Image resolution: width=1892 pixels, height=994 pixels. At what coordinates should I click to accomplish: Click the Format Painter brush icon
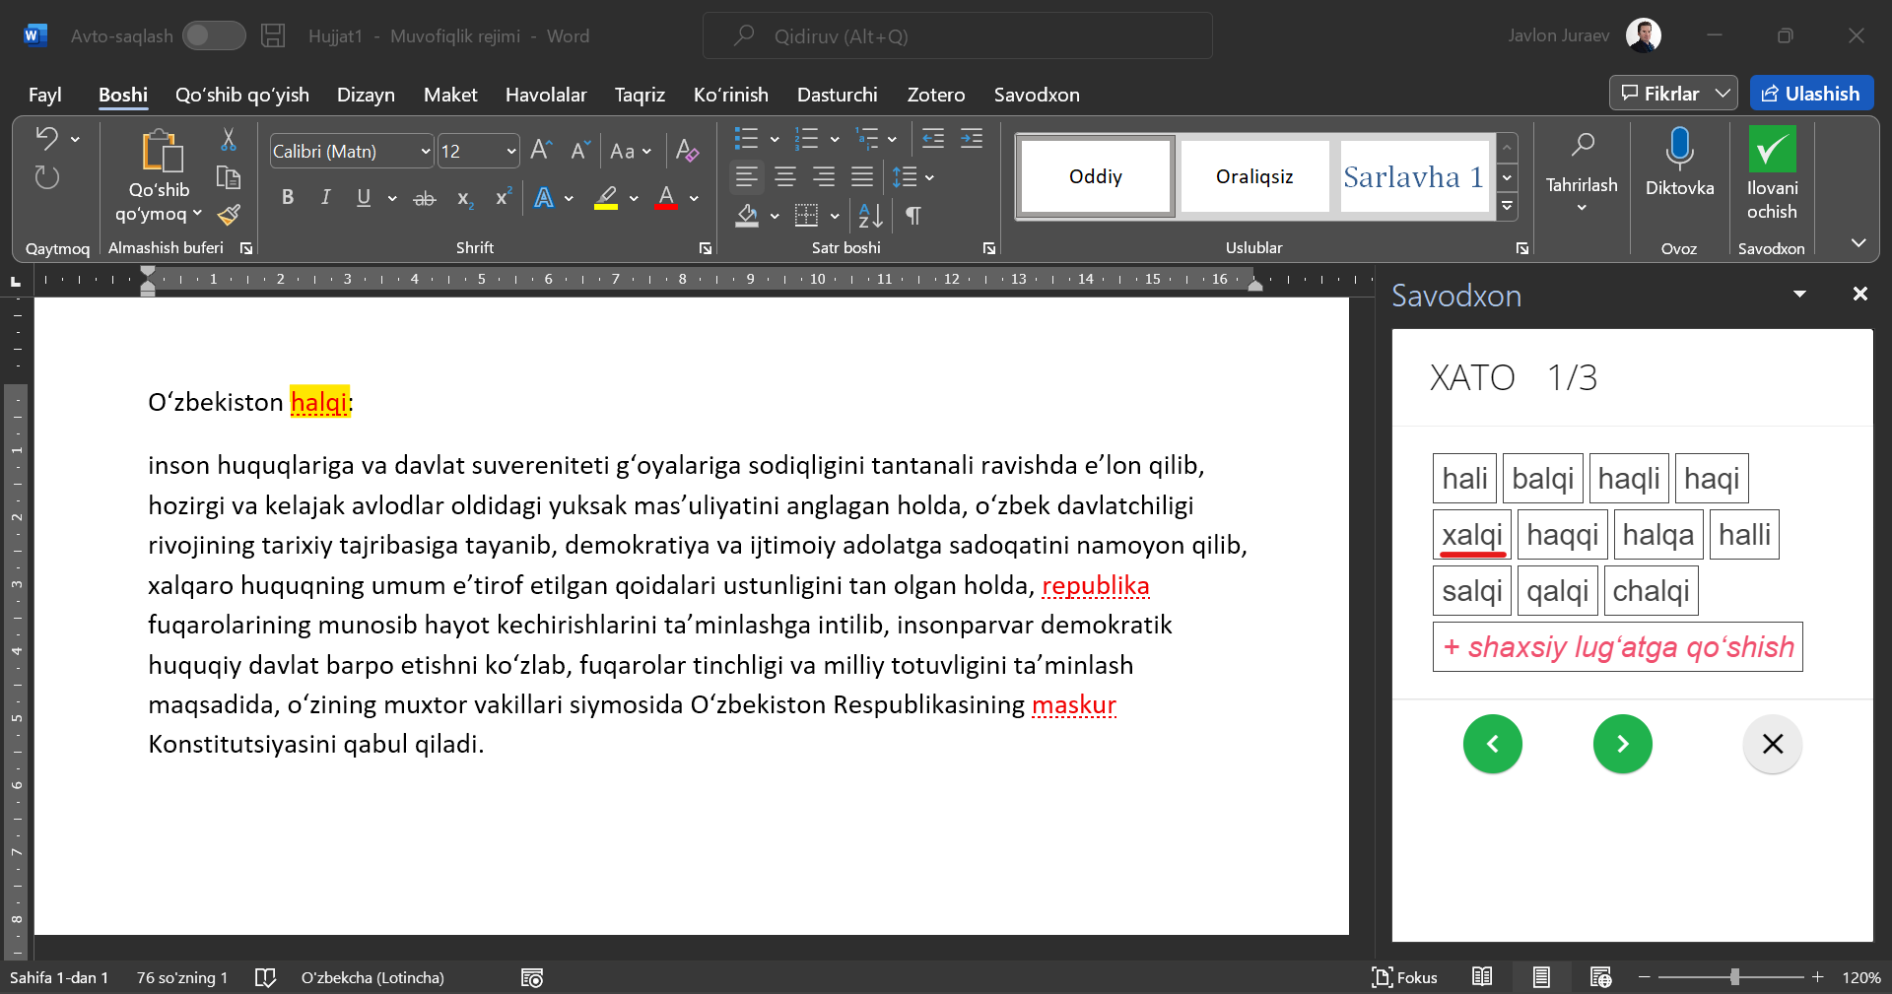tap(229, 215)
